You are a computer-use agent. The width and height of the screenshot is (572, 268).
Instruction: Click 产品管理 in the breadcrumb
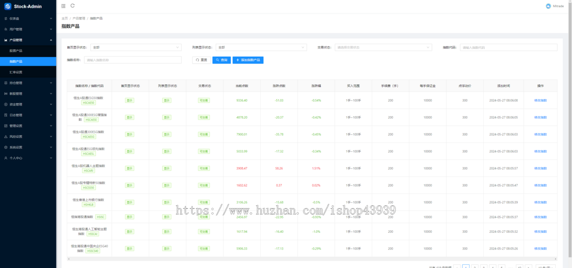tap(79, 18)
